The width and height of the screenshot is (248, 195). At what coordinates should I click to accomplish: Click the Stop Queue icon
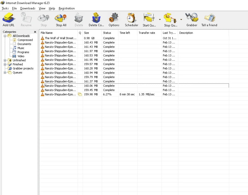point(170,20)
